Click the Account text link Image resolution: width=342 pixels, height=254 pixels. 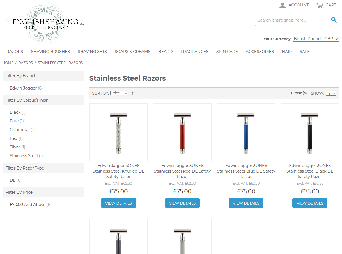point(299,5)
